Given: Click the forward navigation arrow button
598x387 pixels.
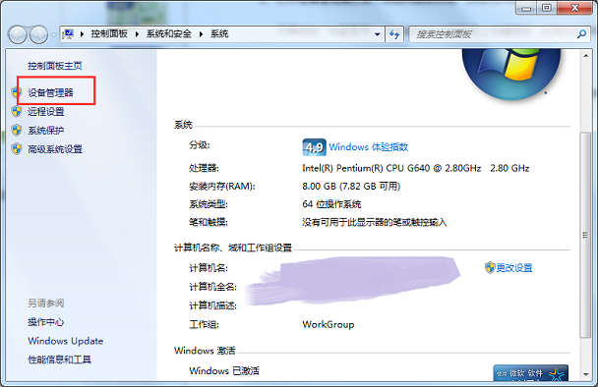Looking at the screenshot, I should 38,35.
